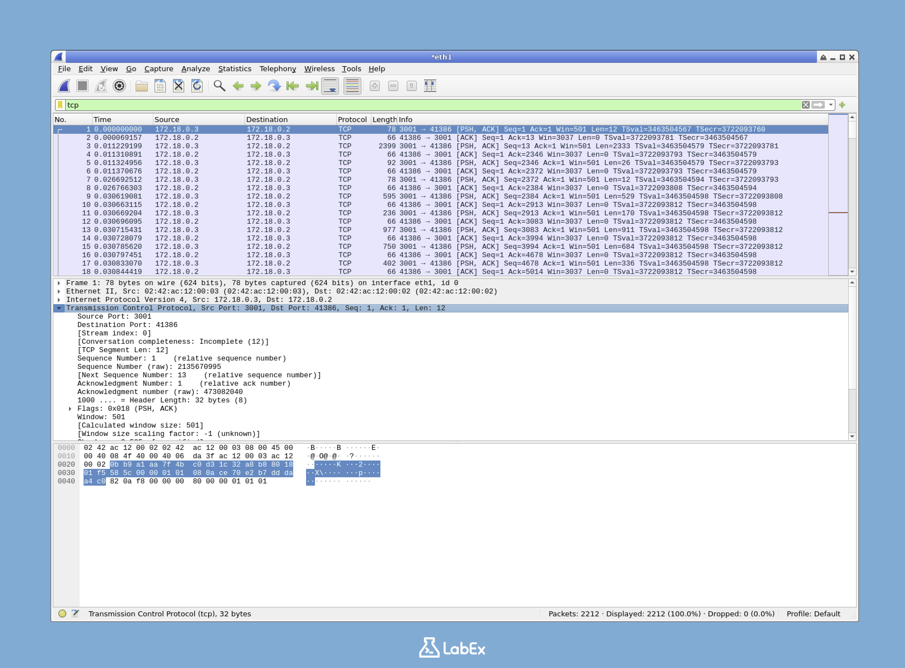
Task: Start a new live capture
Action: click(63, 86)
